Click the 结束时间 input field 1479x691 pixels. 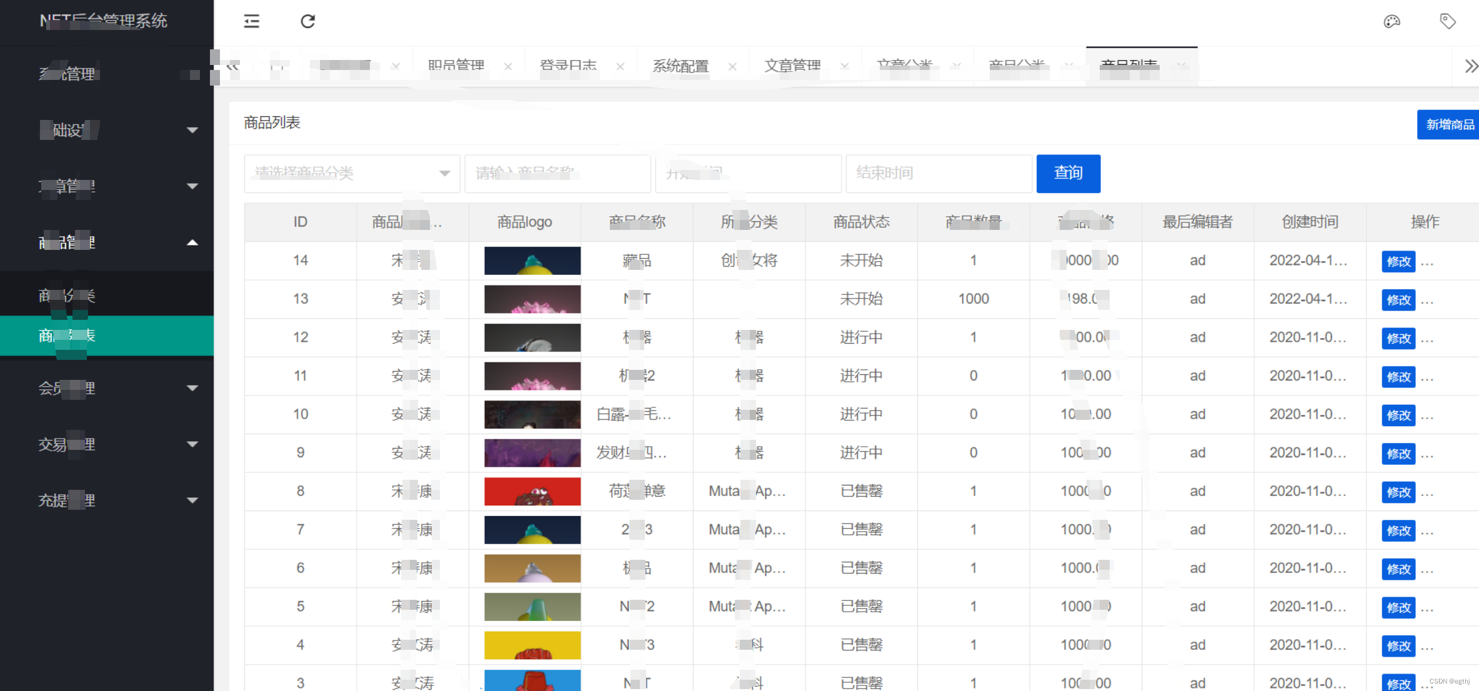938,173
